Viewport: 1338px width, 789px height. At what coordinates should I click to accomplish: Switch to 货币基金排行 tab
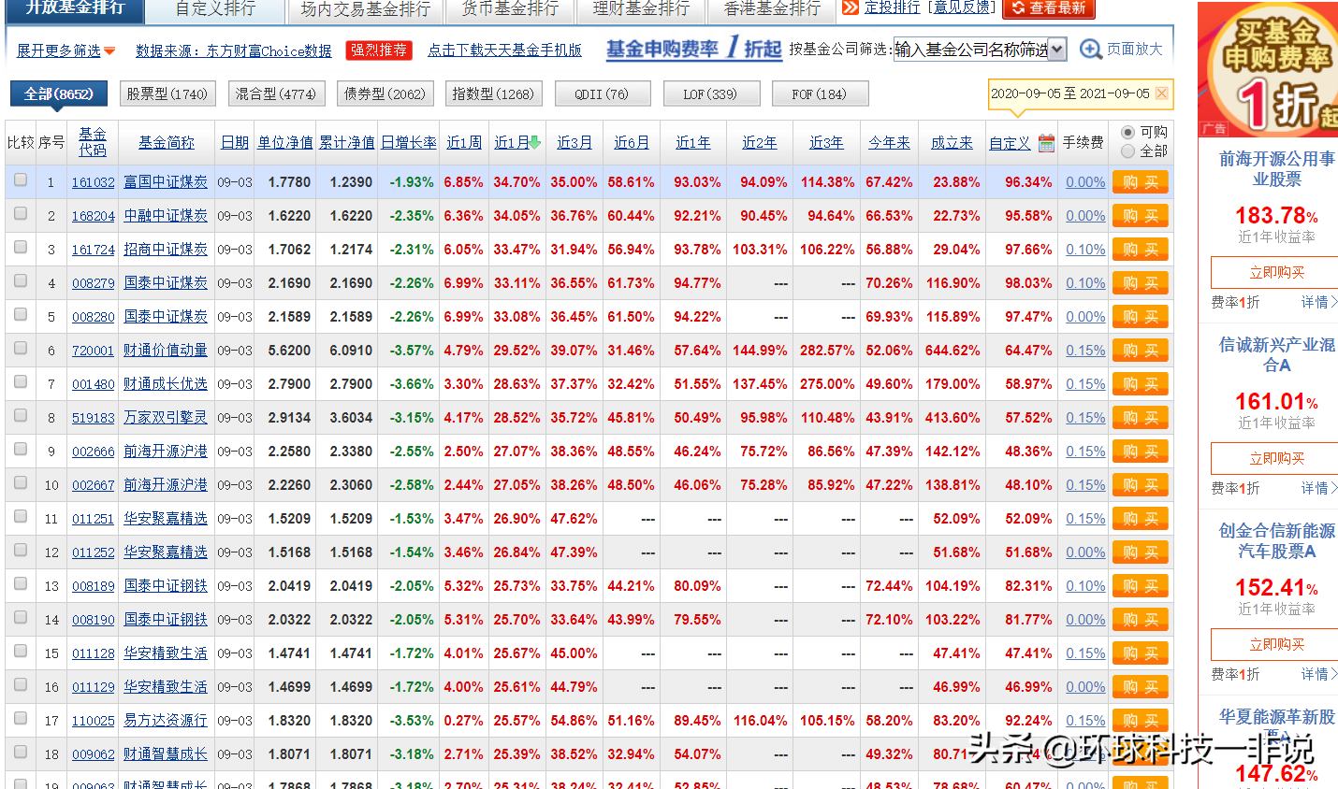pos(510,9)
